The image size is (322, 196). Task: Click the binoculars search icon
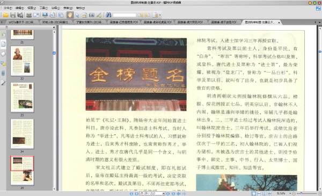point(108,15)
